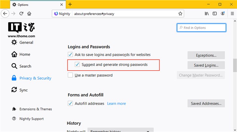Screen dimensions: 237x132
Task: Disable Autofill addresses checkbox
Action: [70, 104]
